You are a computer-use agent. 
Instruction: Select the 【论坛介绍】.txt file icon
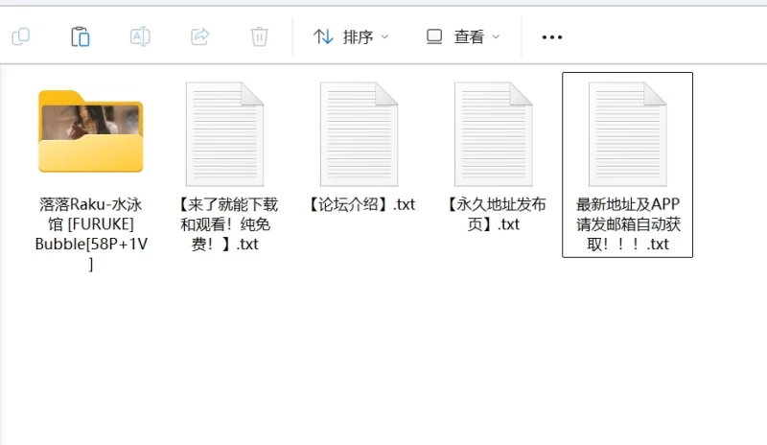[359, 134]
